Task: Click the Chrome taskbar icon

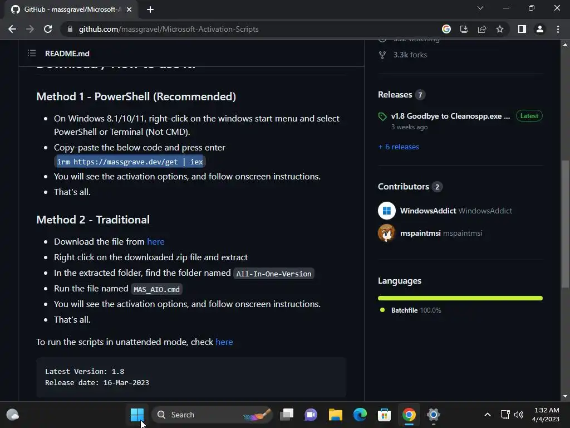Action: [409, 415]
